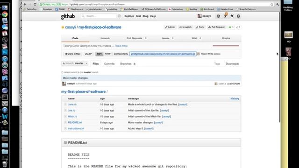299x168 pixels.
Task: Open the Terminal icon in the Dock
Action: [5, 97]
